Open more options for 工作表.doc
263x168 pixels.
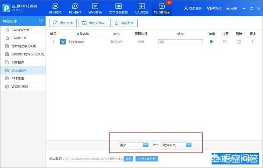252,41
